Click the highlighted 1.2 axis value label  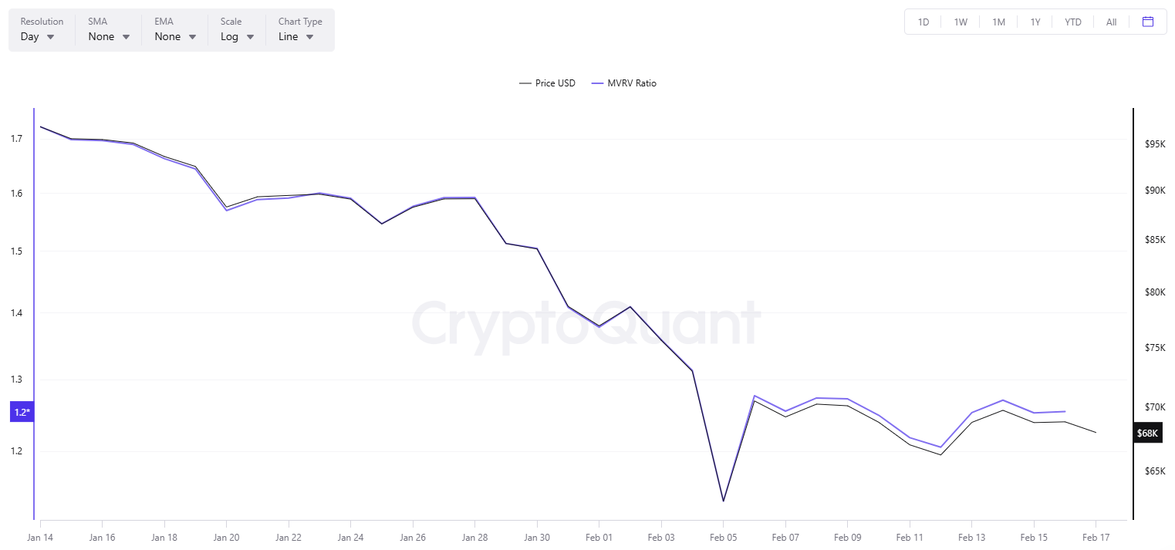21,411
